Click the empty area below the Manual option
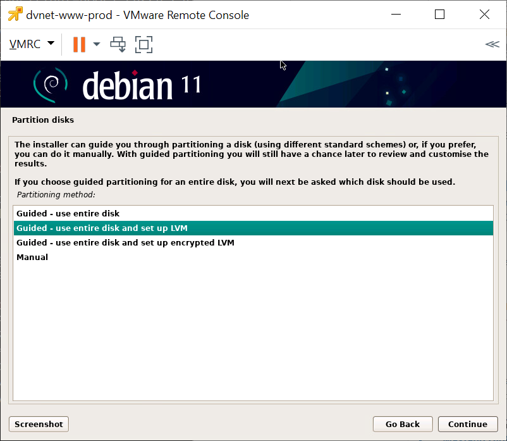The image size is (507, 441). 253,329
